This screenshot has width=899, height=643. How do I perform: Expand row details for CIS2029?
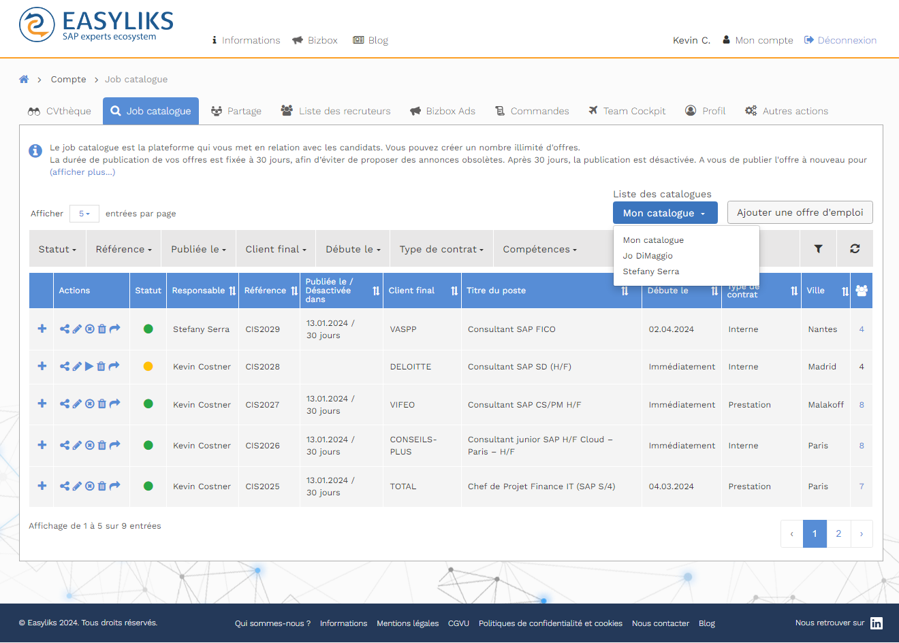42,329
